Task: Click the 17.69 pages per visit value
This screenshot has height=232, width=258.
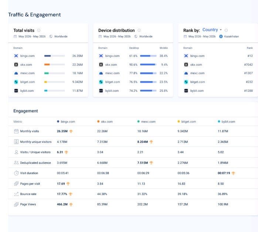Action: (x=61, y=184)
